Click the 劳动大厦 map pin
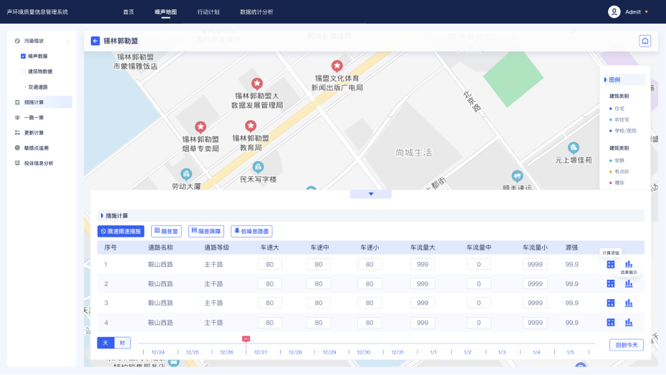Screen dimensions: 666x375 coord(186,174)
